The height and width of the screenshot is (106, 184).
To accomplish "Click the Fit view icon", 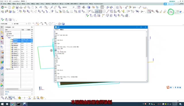I will [79, 7].
